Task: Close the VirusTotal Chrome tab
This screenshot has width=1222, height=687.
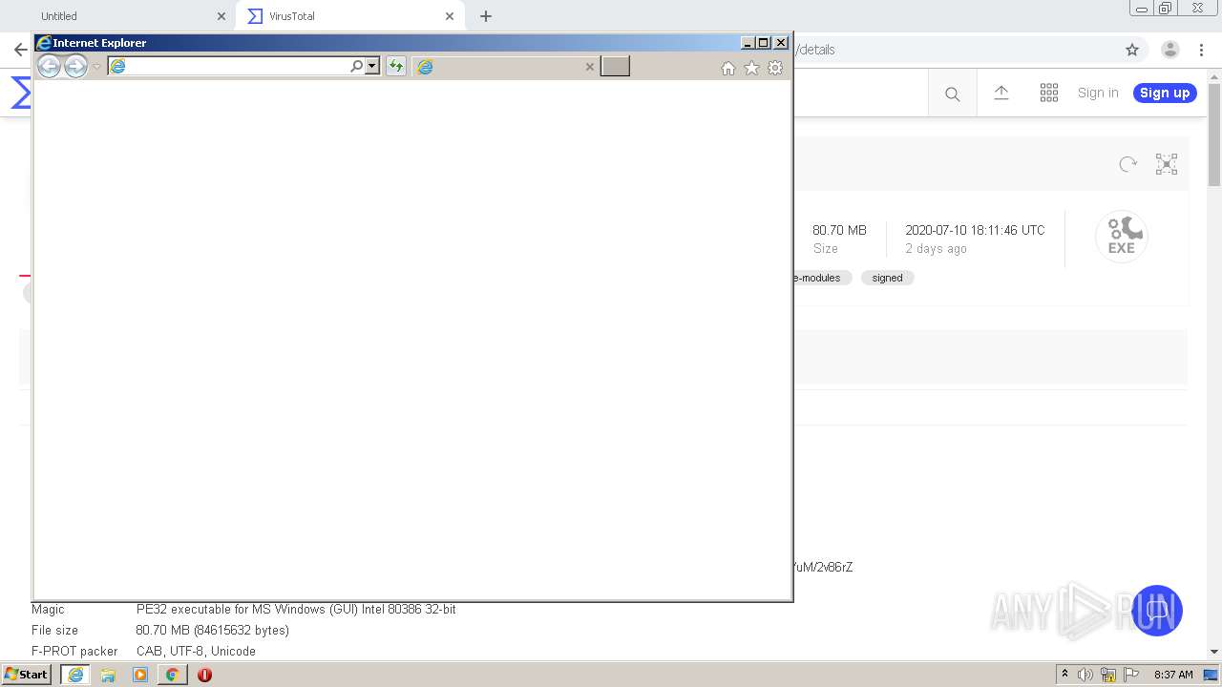Action: 450,16
